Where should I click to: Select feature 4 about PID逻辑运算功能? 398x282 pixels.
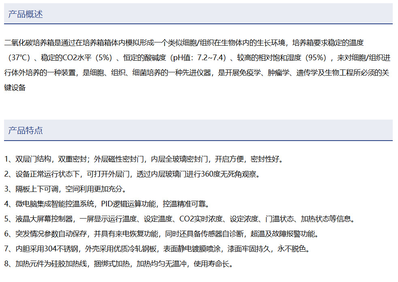107,204
